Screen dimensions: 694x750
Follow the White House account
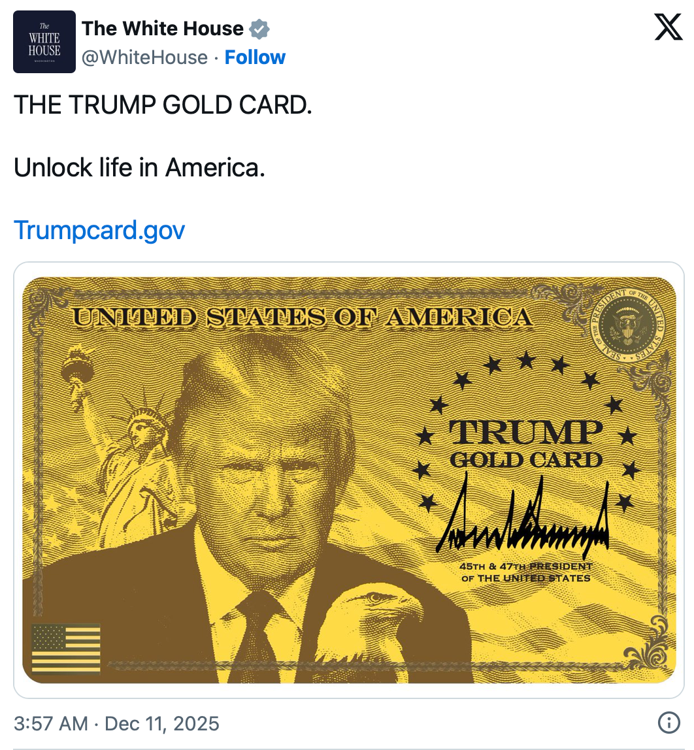point(255,57)
